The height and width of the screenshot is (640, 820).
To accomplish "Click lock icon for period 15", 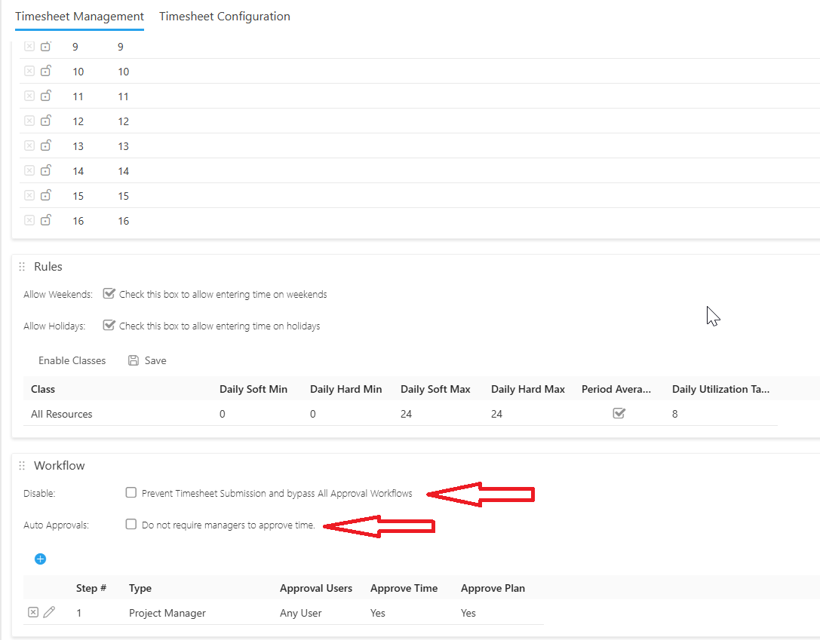I will pyautogui.click(x=46, y=195).
